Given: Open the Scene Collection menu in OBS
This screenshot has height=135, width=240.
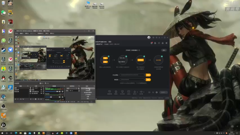Looking at the screenshot, I should pyautogui.click(x=40, y=33).
